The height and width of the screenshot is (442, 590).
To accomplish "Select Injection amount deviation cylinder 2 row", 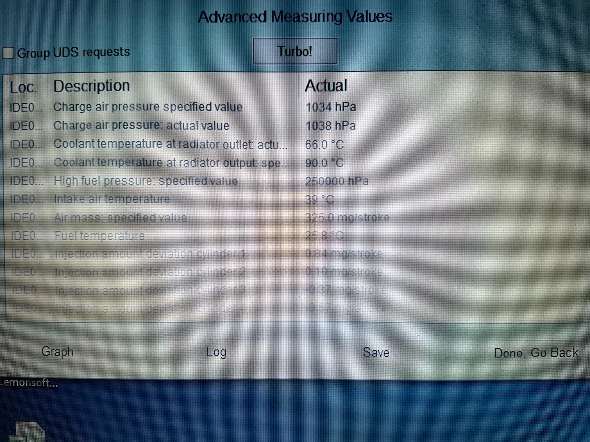I will pyautogui.click(x=150, y=272).
